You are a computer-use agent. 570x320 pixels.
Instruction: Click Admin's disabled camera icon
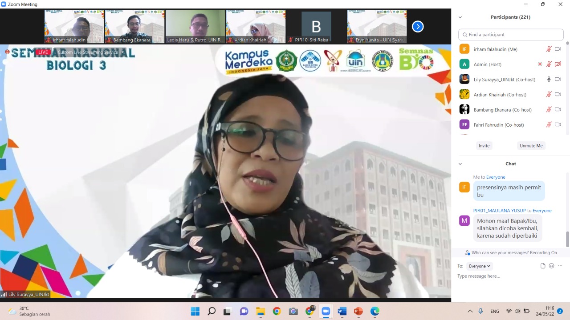point(558,64)
